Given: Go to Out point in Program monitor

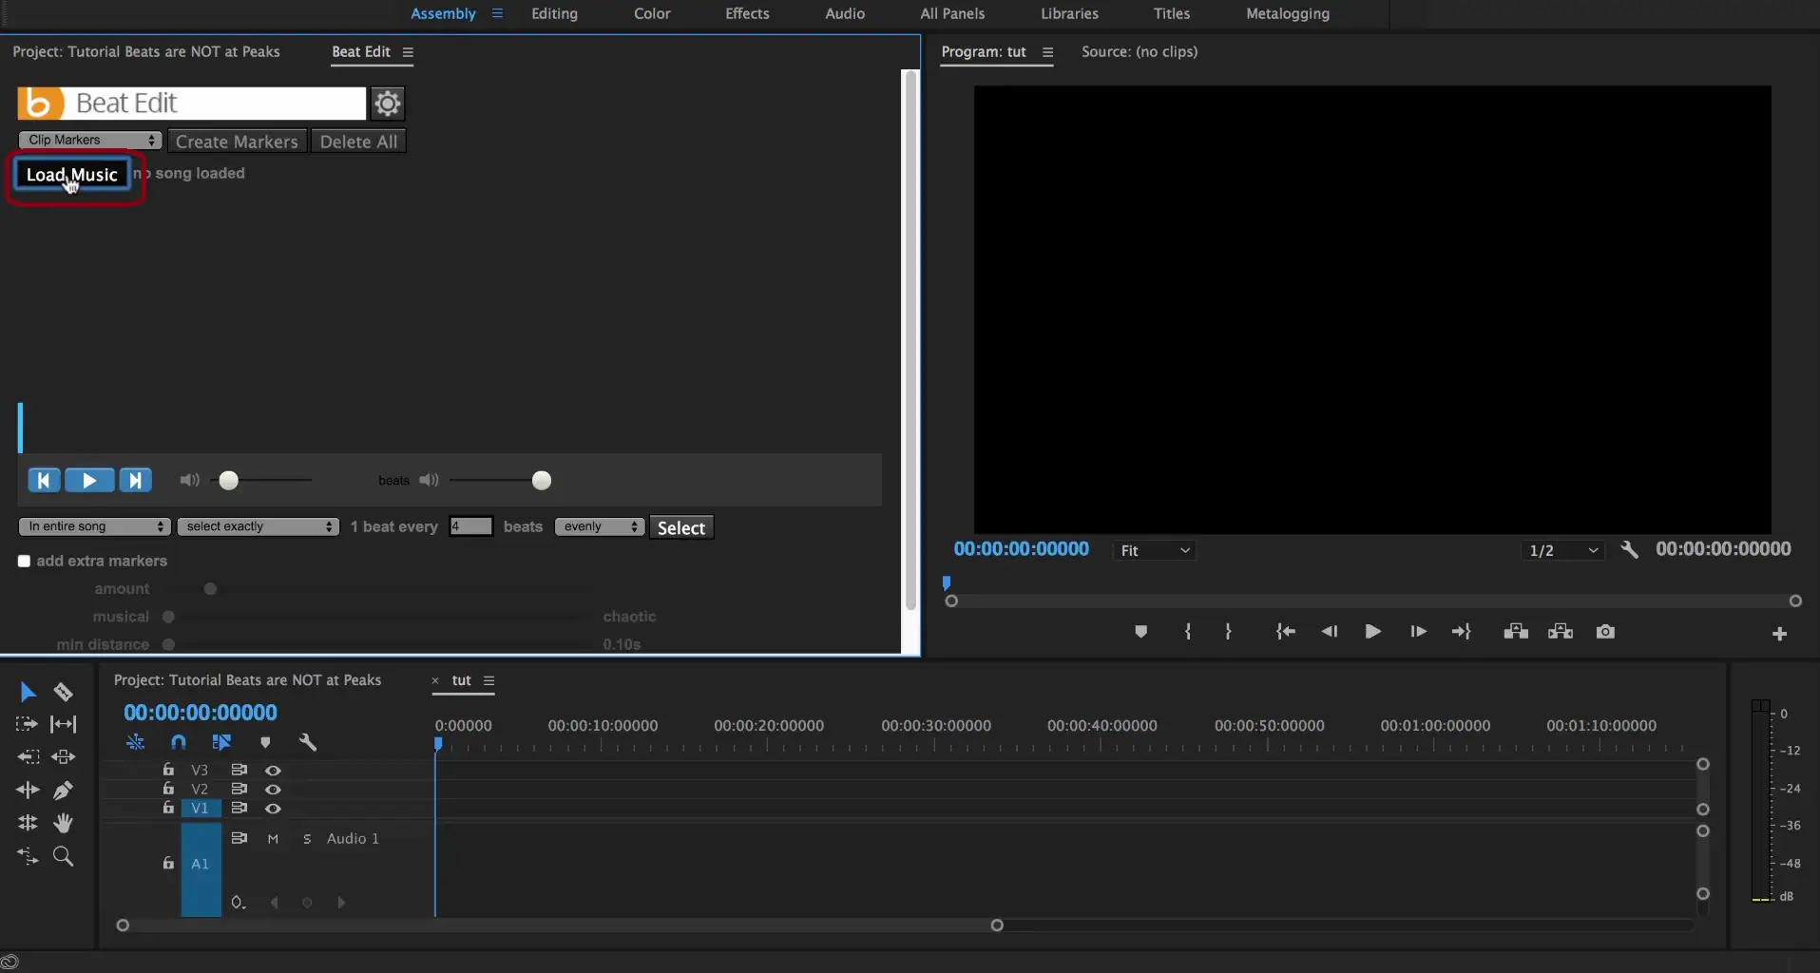Looking at the screenshot, I should pyautogui.click(x=1462, y=632).
